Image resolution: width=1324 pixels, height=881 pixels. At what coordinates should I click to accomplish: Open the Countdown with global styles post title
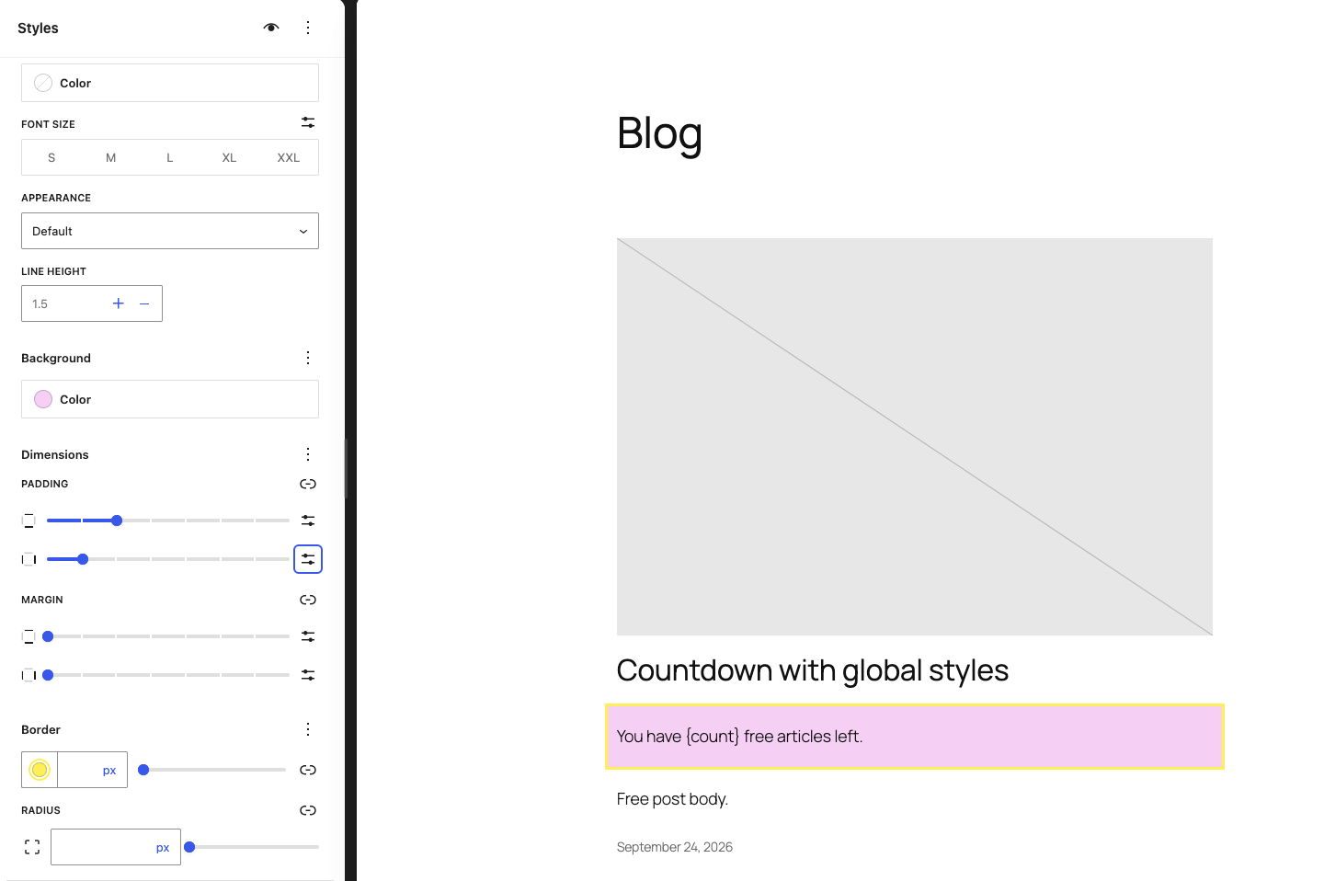click(x=813, y=670)
